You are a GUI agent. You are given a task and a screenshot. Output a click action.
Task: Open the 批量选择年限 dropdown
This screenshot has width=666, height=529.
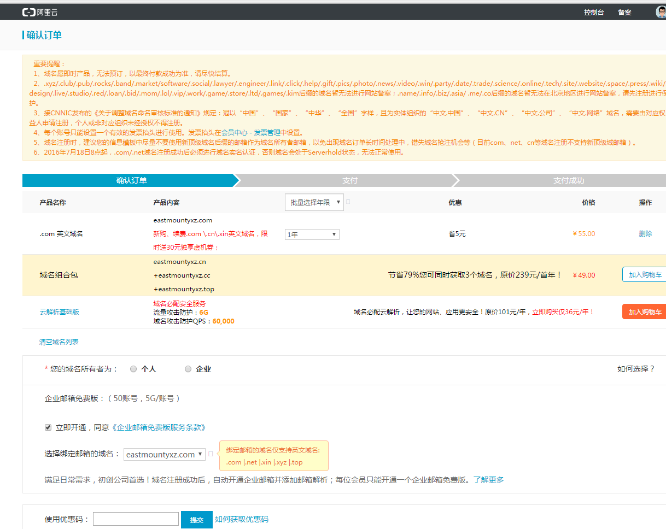[314, 202]
